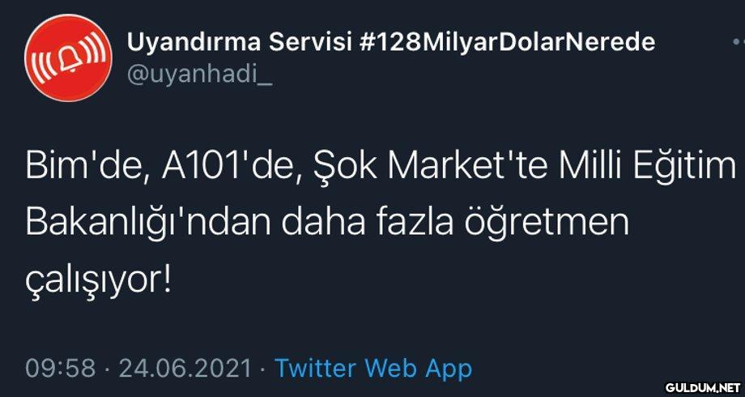
Task: Visit the @uyanhadi_ handle
Action: (x=199, y=75)
